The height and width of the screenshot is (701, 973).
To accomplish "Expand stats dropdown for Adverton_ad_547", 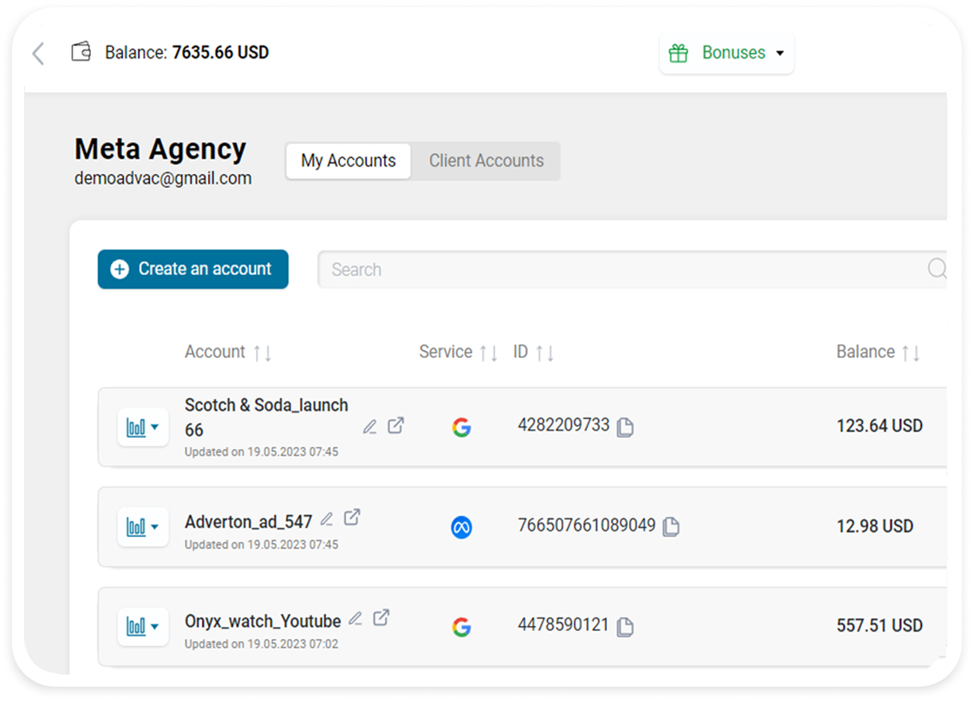I will click(143, 527).
